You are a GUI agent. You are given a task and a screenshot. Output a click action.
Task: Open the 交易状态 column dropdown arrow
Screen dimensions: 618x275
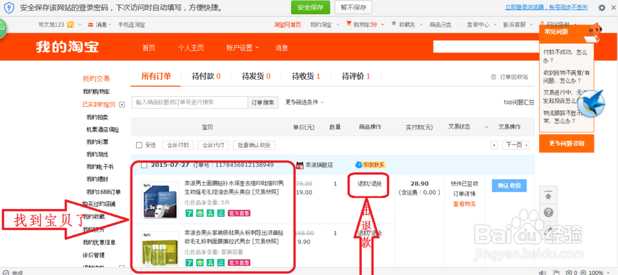[486, 127]
